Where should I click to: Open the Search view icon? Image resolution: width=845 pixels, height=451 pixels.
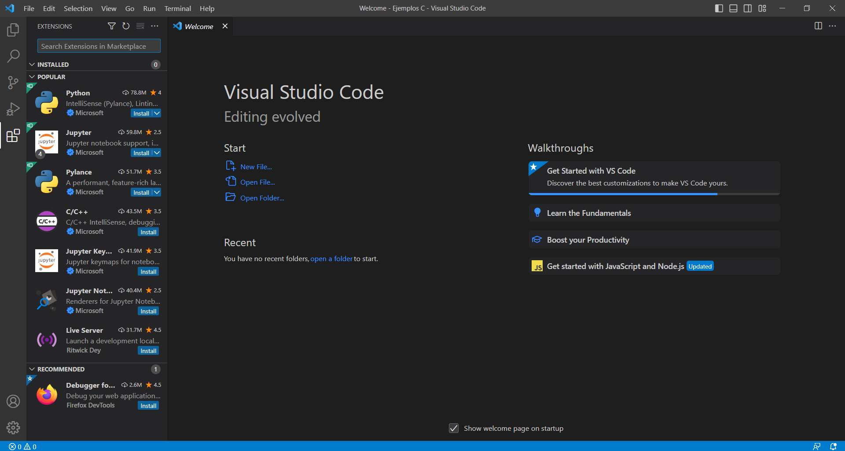pyautogui.click(x=13, y=56)
